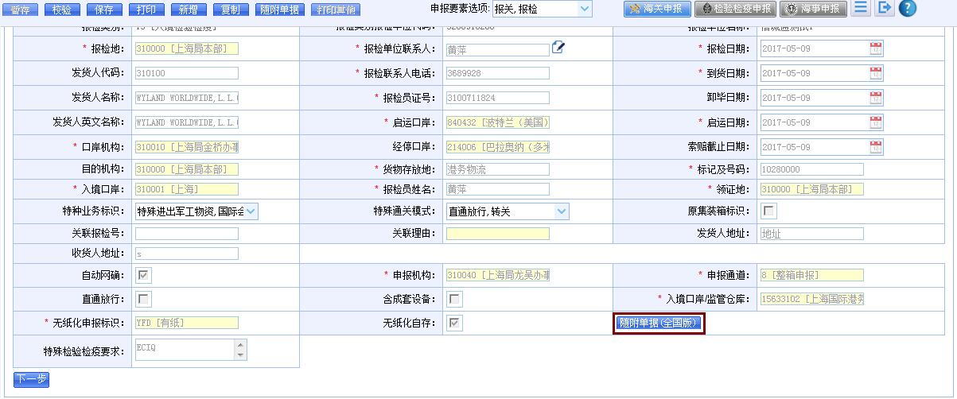Open calendar picker for 报检日期
This screenshot has height=399, width=957.
876,48
